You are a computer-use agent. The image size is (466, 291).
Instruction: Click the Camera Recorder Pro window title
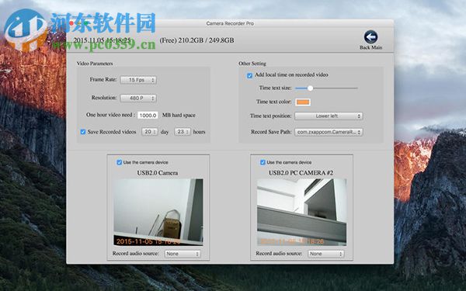[230, 23]
